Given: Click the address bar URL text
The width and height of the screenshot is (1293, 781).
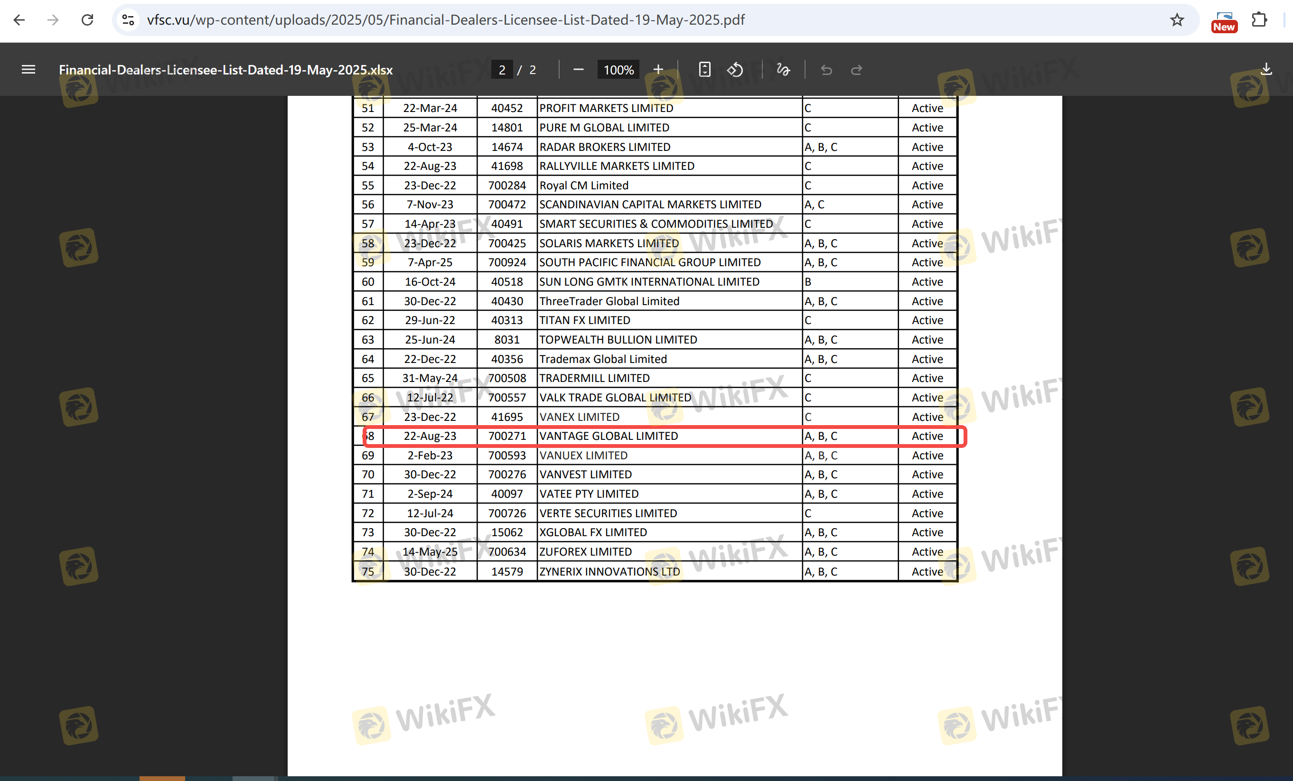Looking at the screenshot, I should pyautogui.click(x=445, y=20).
